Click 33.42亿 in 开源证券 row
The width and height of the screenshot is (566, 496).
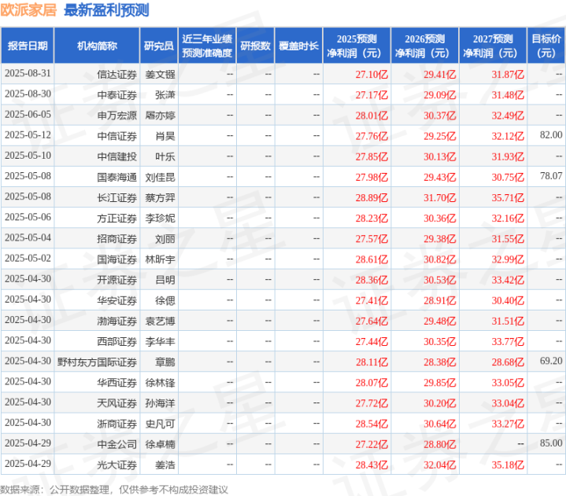(x=508, y=280)
